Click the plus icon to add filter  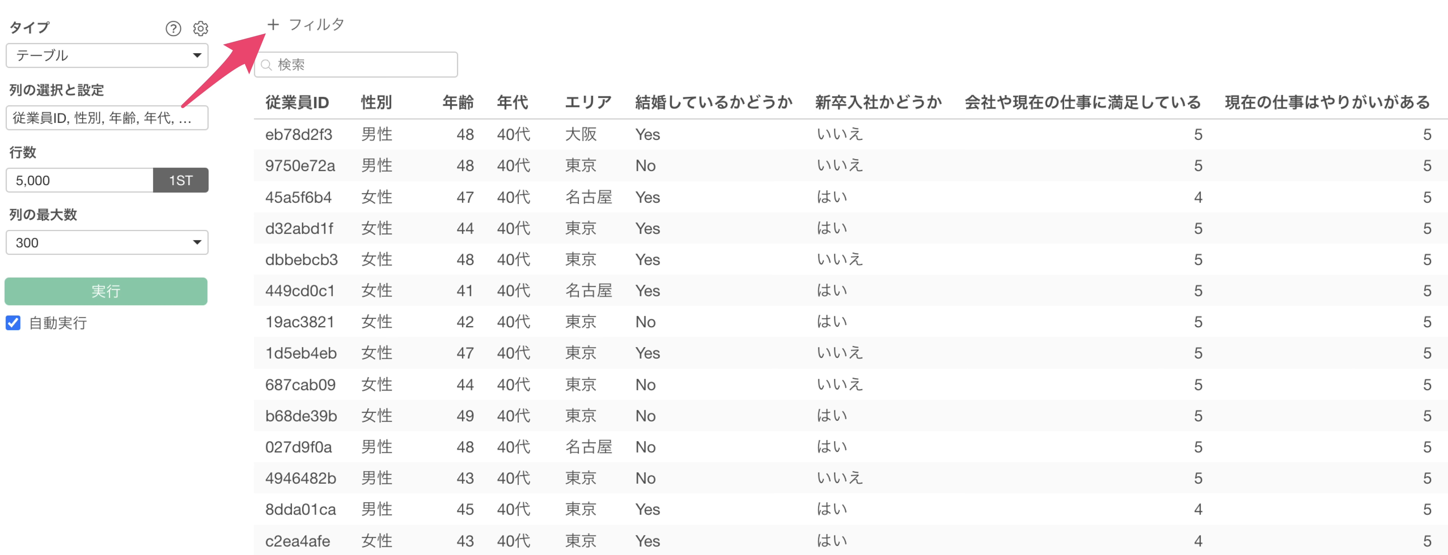coord(273,25)
